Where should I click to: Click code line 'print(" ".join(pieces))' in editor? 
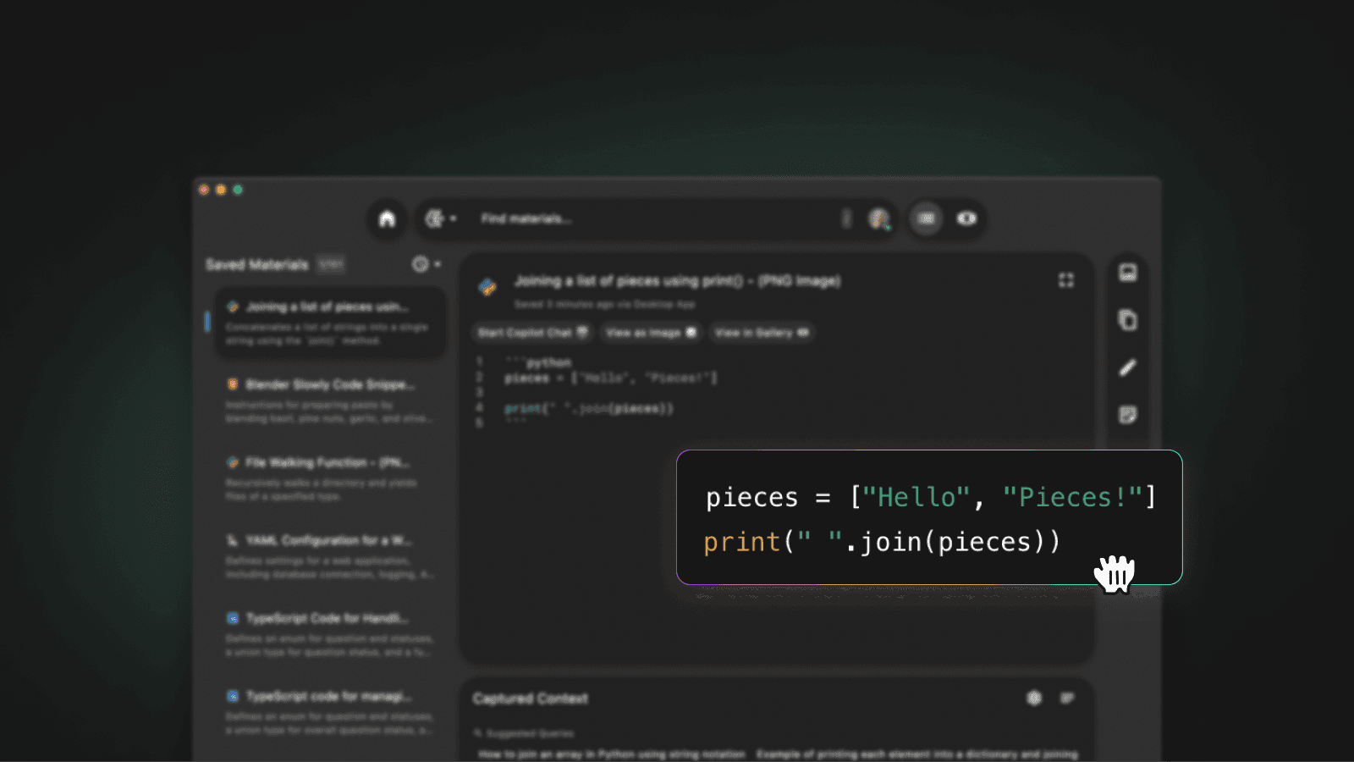(589, 409)
